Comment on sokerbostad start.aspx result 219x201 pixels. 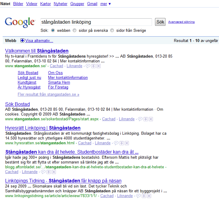point(140,119)
